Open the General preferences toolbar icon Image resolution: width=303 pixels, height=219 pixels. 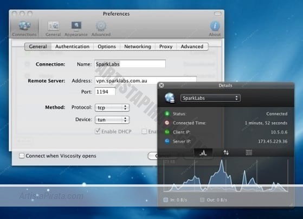click(53, 29)
